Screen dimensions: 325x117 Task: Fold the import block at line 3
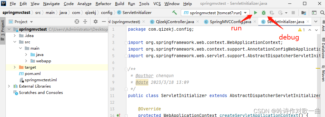(126, 43)
